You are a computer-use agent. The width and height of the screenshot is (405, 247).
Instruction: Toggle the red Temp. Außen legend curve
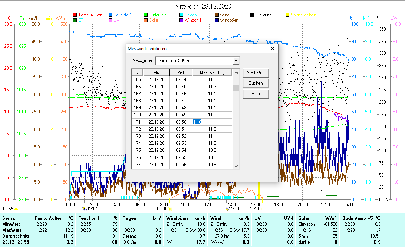[74, 15]
